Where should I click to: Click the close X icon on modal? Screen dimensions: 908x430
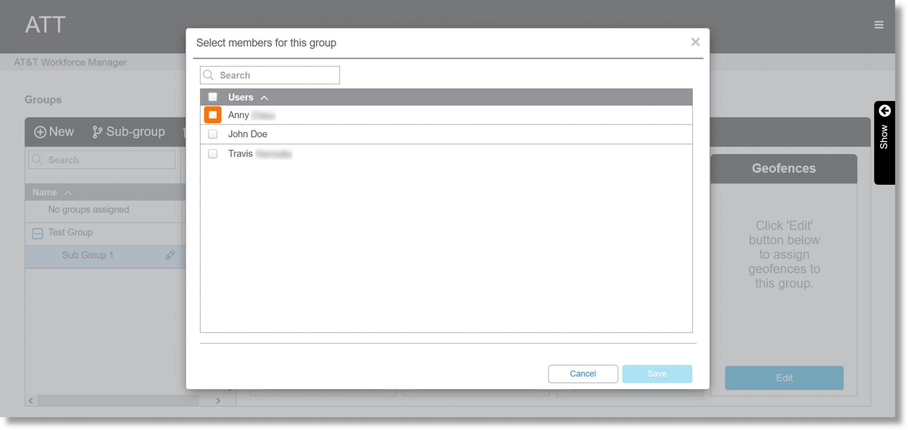point(695,41)
